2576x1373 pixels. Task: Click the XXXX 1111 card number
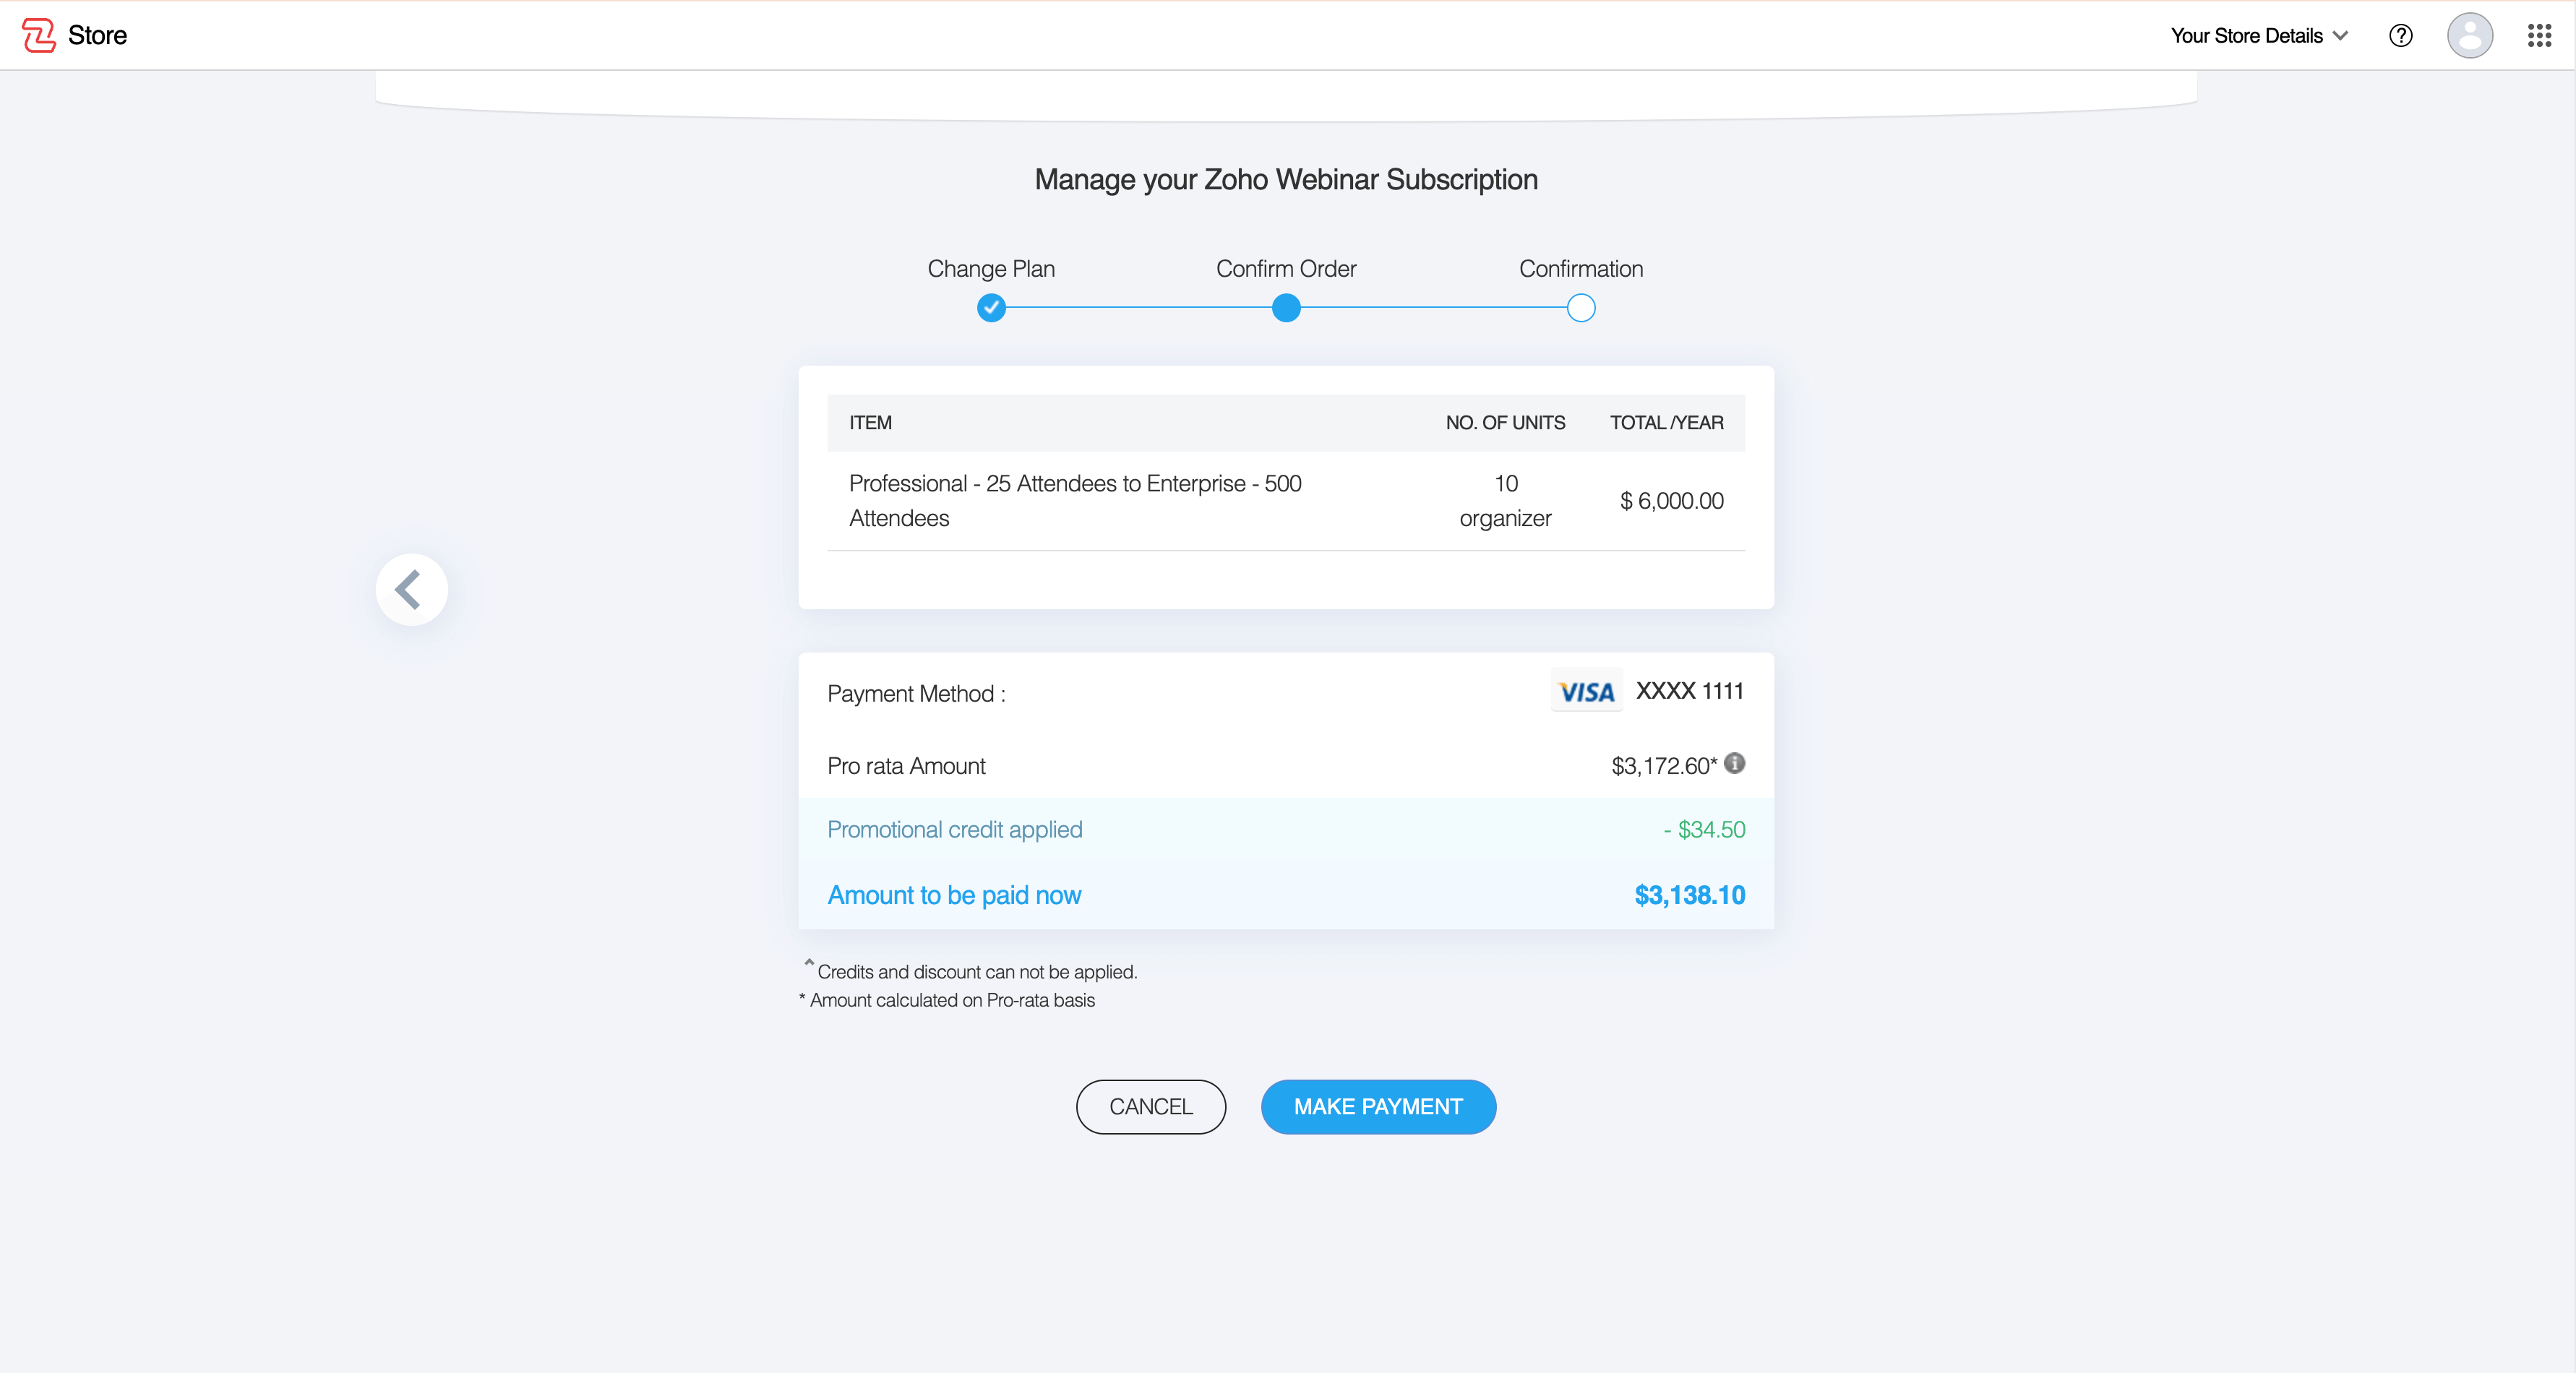click(1689, 691)
